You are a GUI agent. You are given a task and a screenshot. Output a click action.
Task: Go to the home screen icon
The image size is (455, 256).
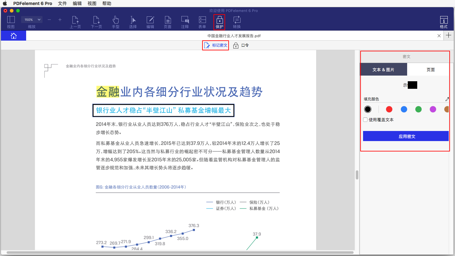coord(14,36)
